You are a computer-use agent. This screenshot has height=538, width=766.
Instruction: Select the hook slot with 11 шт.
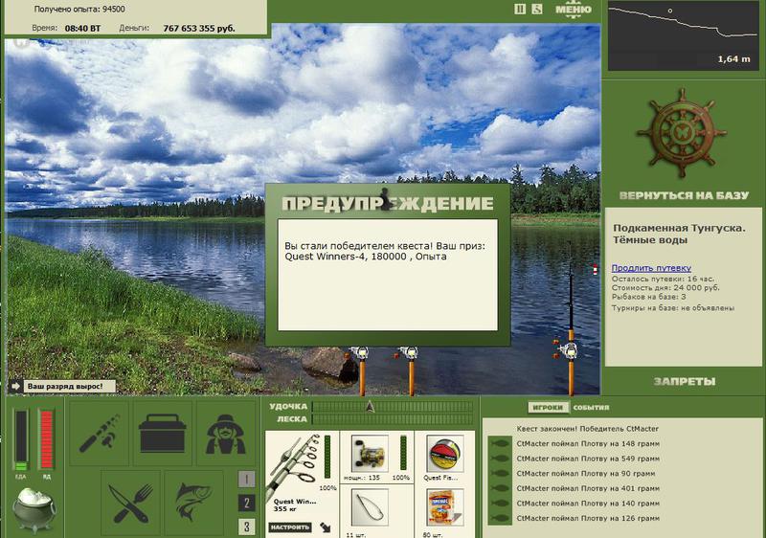click(x=370, y=508)
